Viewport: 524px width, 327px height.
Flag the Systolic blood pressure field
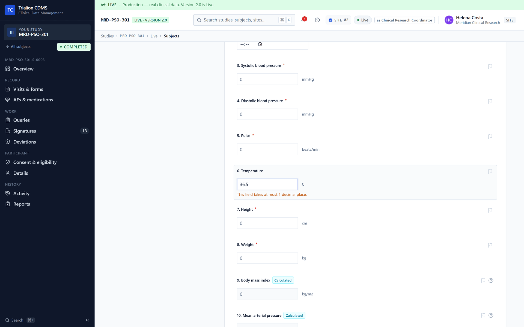point(490,66)
